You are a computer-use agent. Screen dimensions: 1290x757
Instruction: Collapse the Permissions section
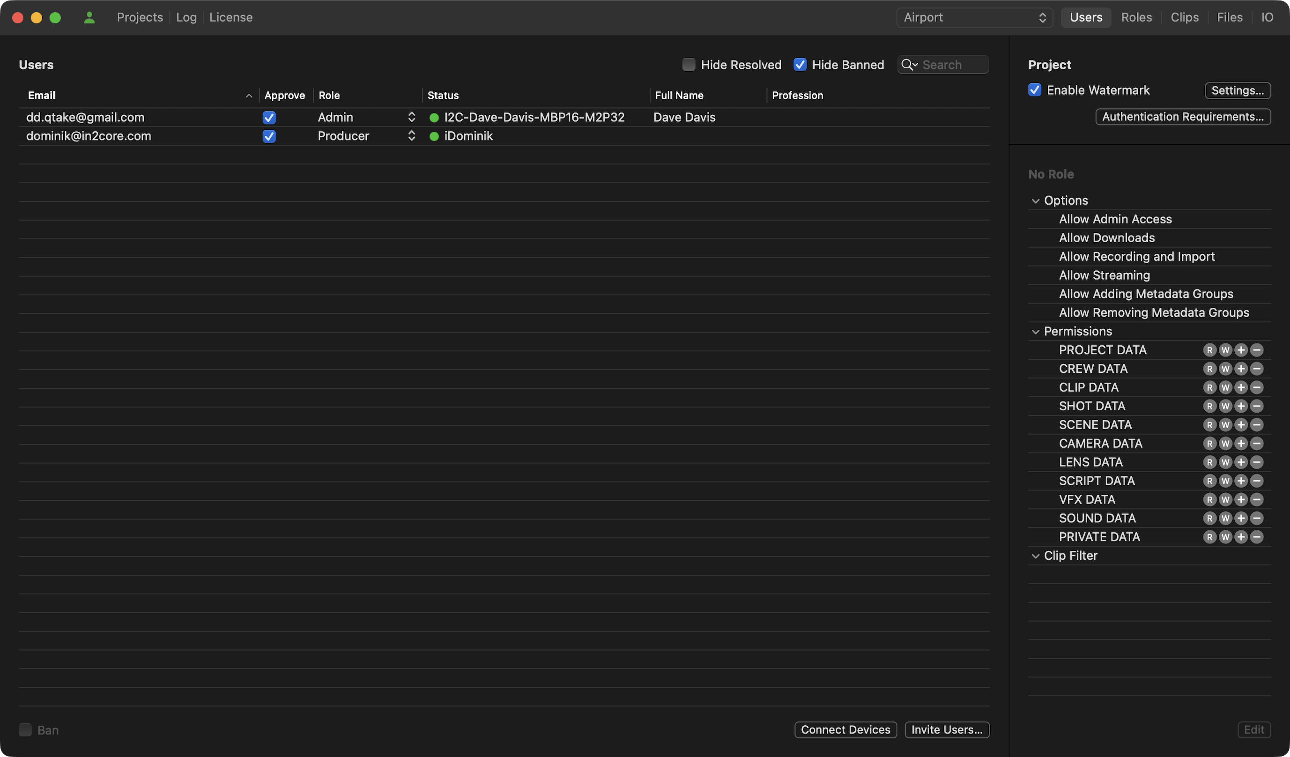(1036, 332)
